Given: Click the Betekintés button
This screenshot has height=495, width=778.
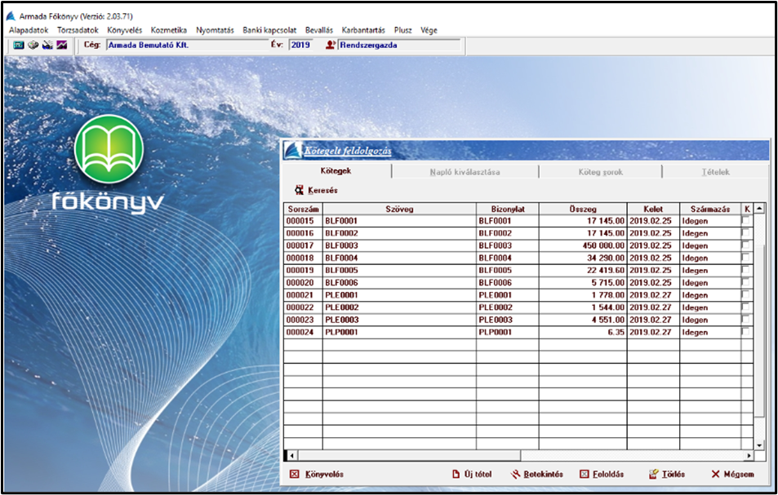Looking at the screenshot, I should tap(537, 474).
